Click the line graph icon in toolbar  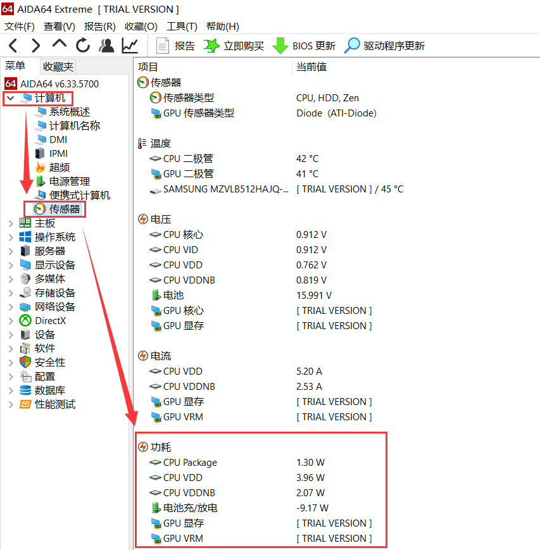(130, 46)
